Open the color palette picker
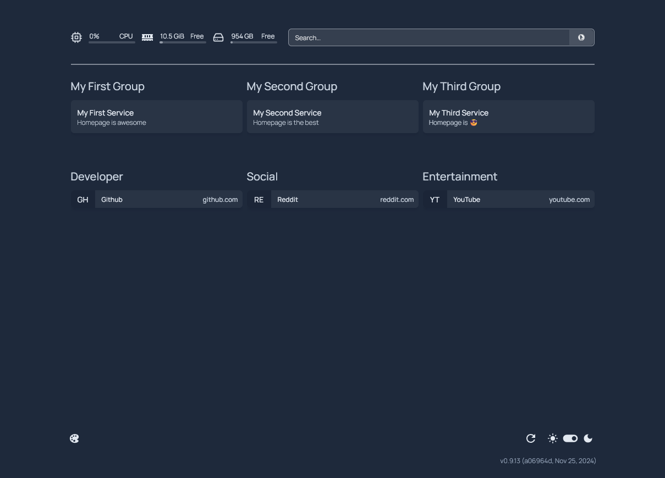Image resolution: width=665 pixels, height=478 pixels. coord(74,438)
